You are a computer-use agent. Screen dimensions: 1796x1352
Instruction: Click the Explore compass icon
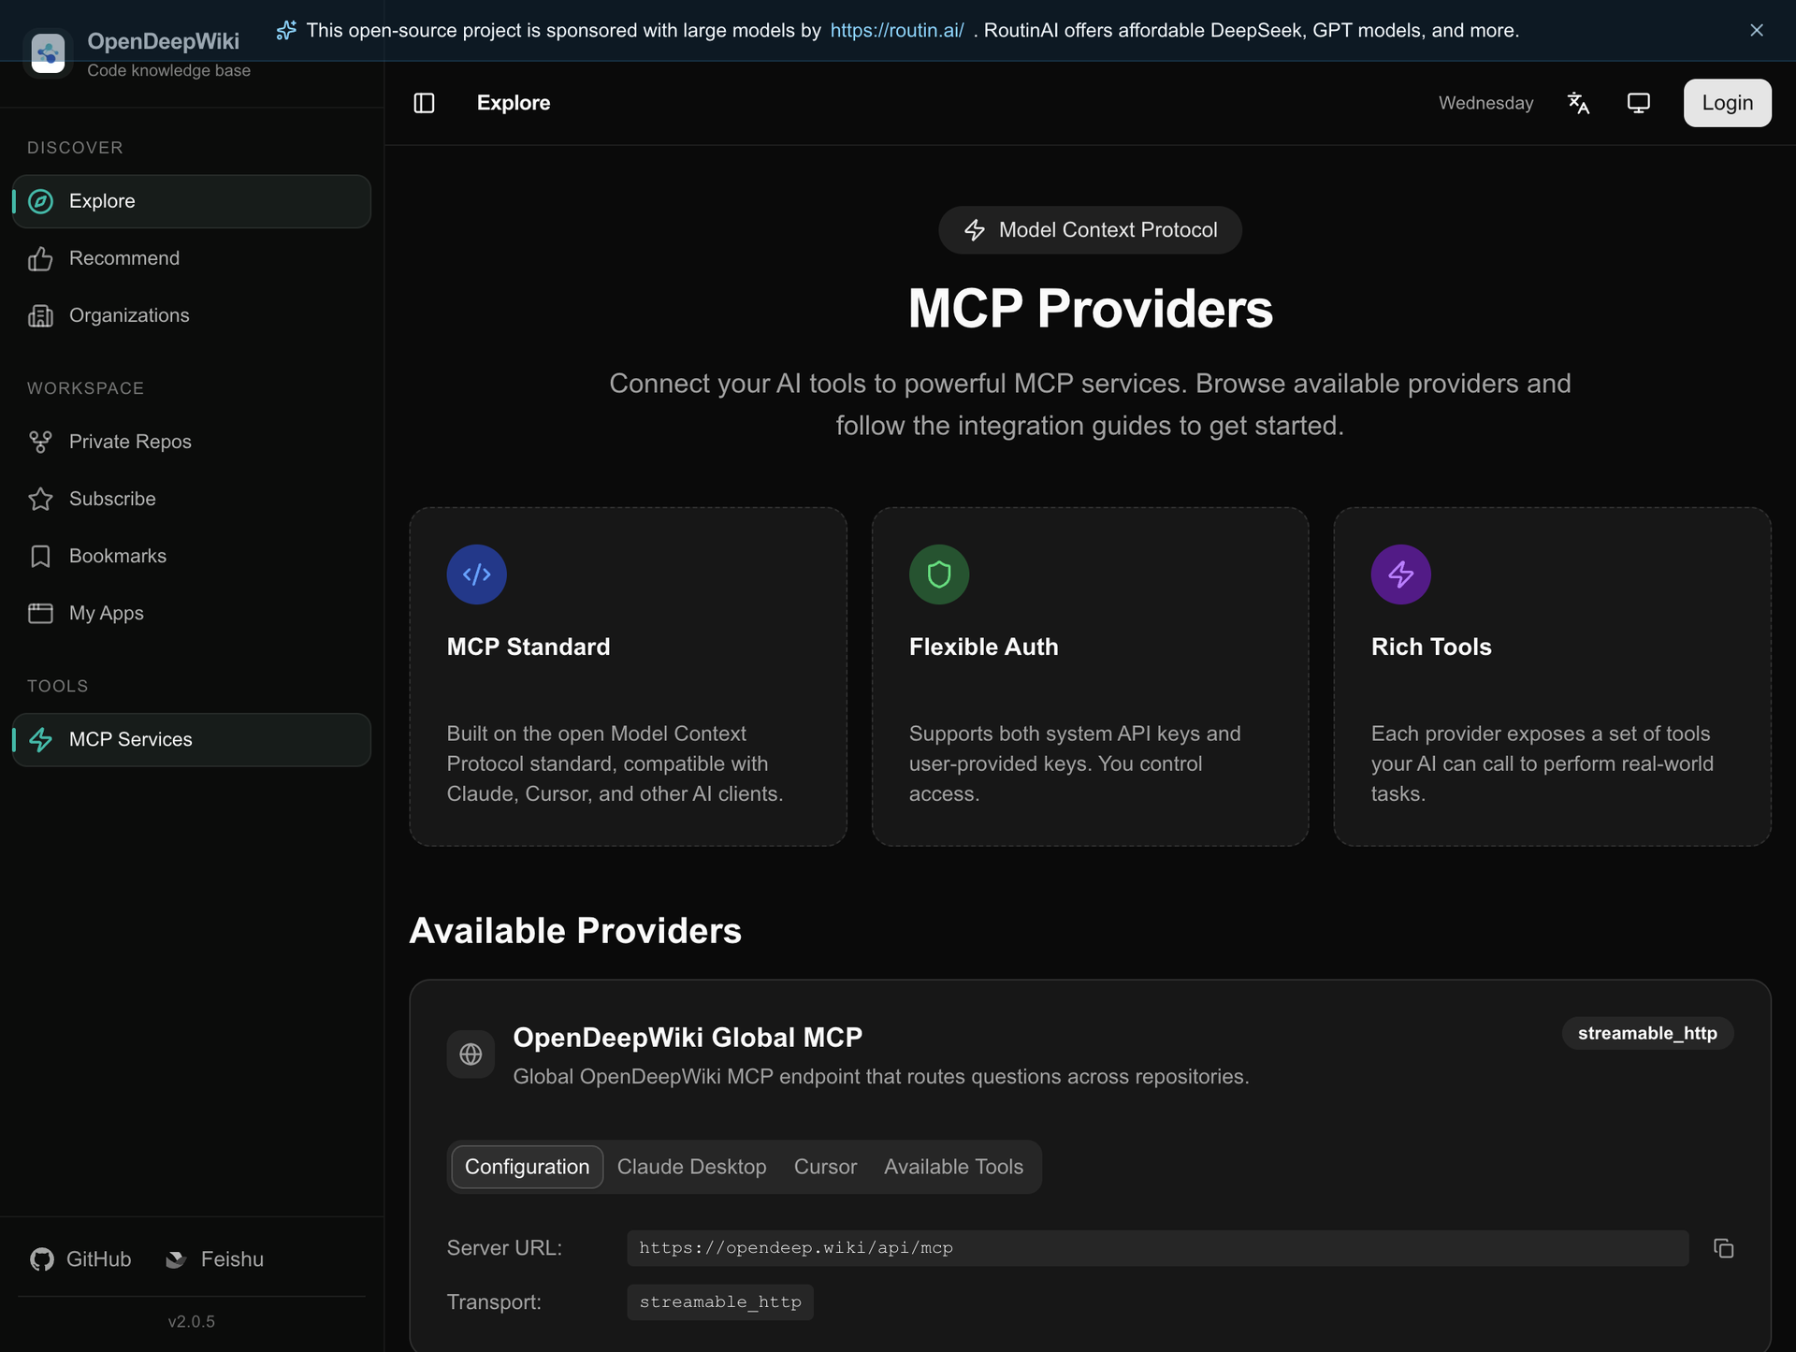40,201
